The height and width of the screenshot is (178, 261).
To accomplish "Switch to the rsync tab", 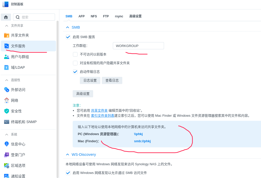I will 119,16.
